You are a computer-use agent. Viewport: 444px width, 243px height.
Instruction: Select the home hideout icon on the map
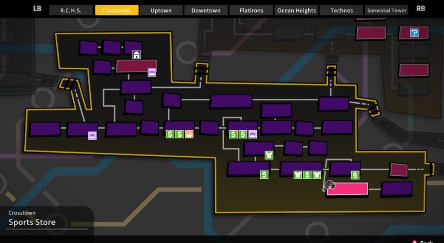[x=137, y=55]
